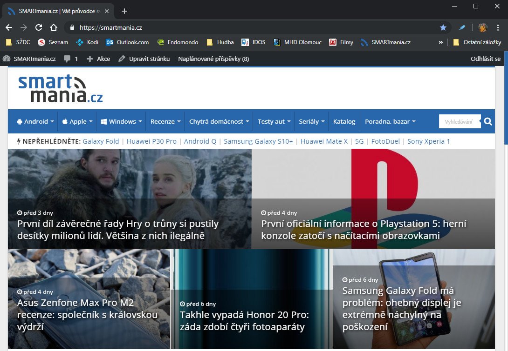Open the SMARTmania.cz admin dashboard menu

[x=29, y=59]
